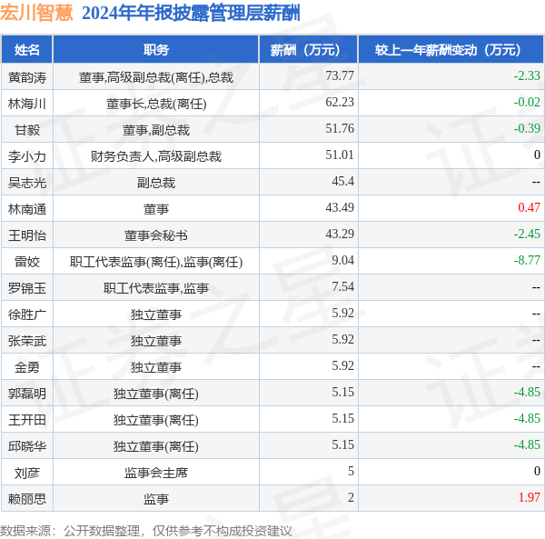The image size is (545, 539).
Task: Select the red change value 0.47
Action: 529,207
